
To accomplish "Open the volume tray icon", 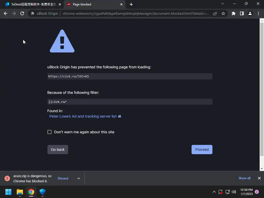I will pyautogui.click(x=234, y=192).
